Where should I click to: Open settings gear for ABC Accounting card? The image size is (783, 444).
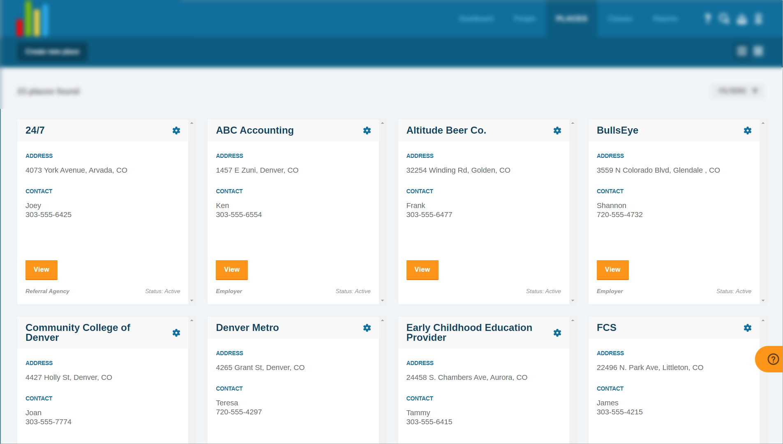[367, 131]
